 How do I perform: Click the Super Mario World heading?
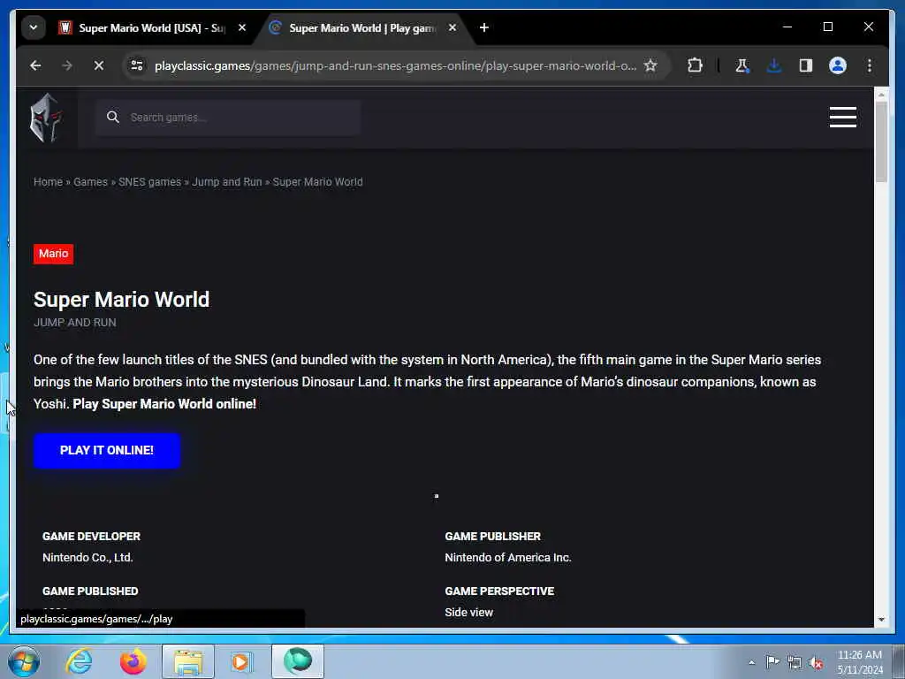(121, 300)
